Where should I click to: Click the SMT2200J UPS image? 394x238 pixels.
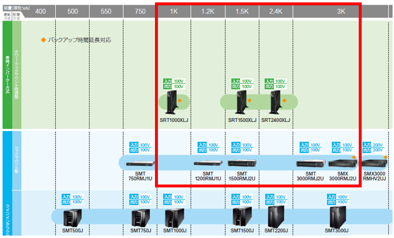click(276, 217)
